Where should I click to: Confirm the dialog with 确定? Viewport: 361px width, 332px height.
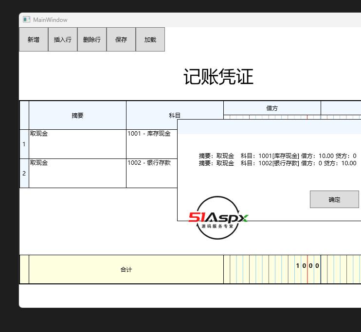334,199
